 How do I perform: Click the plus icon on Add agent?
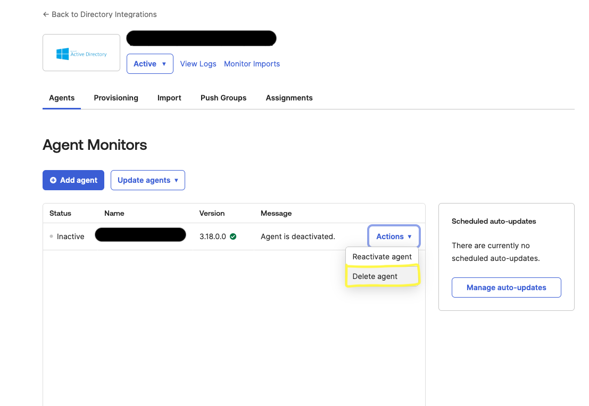[53, 180]
